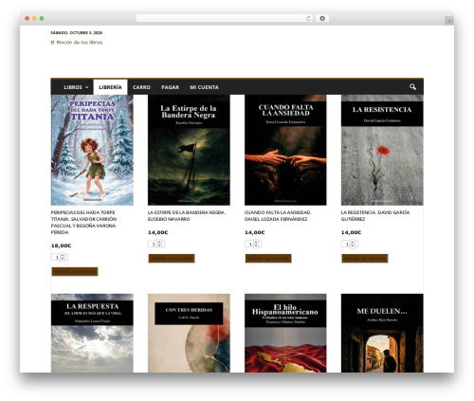Click title link La Estirpe de la Bandera Negra
474x401 pixels.
click(x=187, y=216)
